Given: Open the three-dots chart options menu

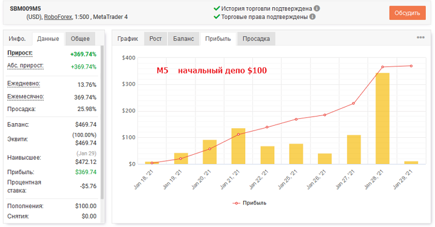Looking at the screenshot, I should 420,38.
